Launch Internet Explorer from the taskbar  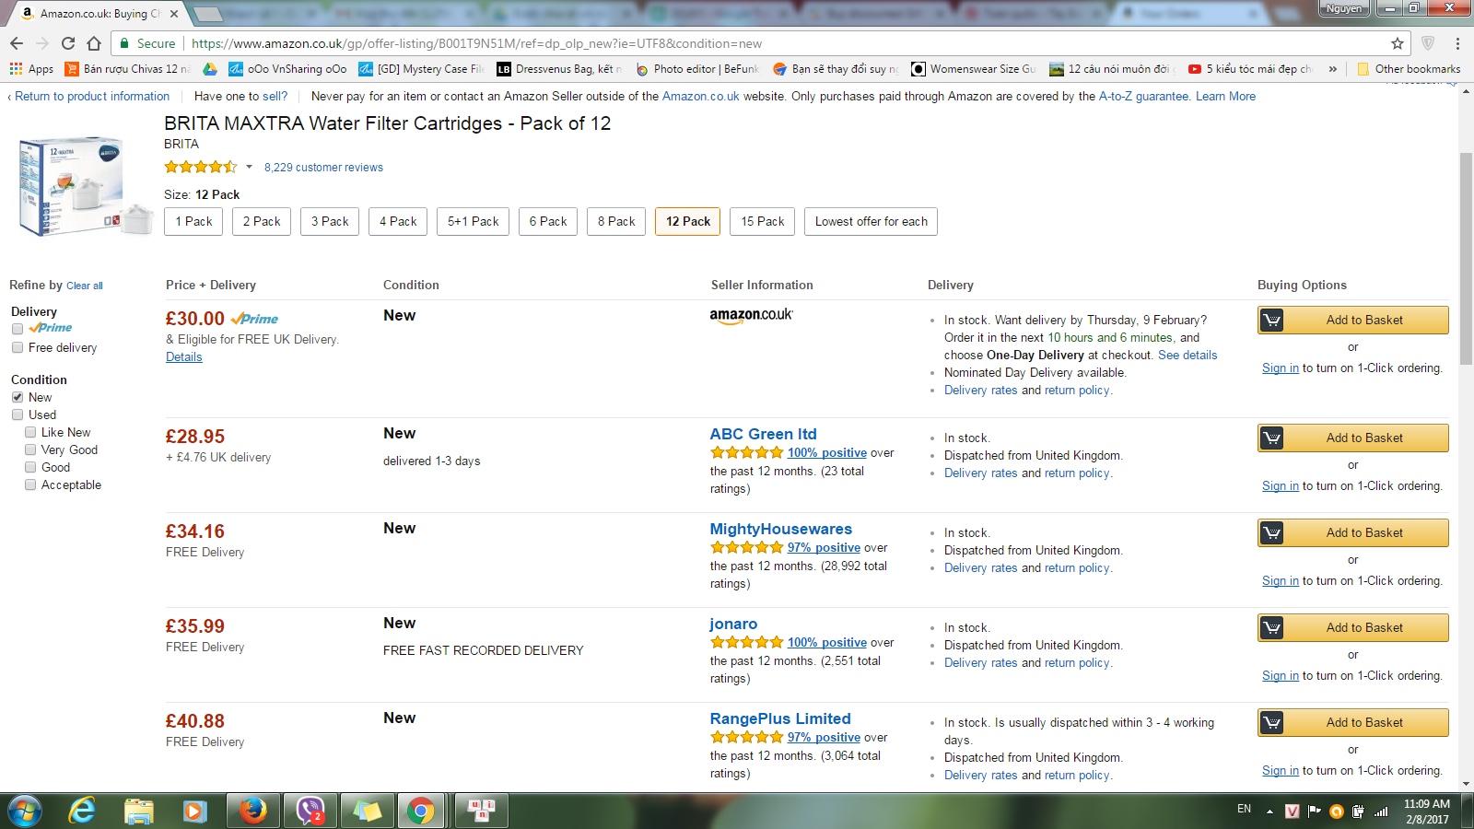click(82, 811)
